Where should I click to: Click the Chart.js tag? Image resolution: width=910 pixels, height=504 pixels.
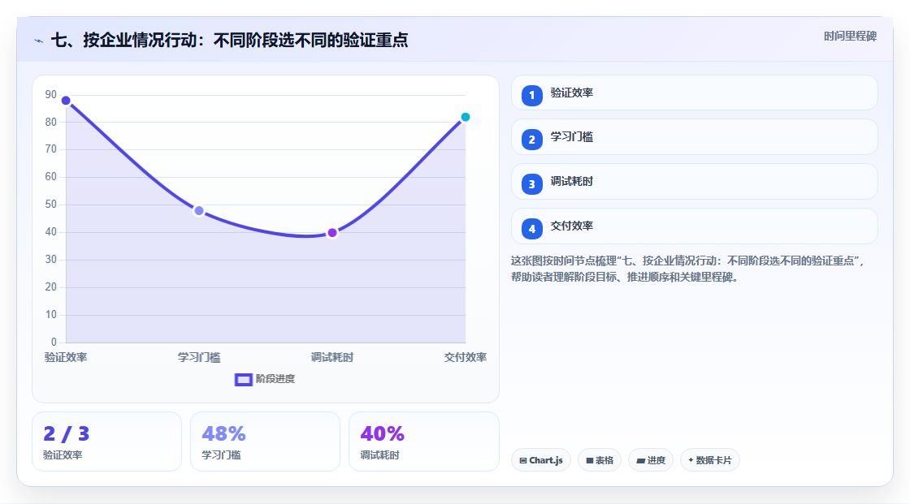[x=541, y=460]
